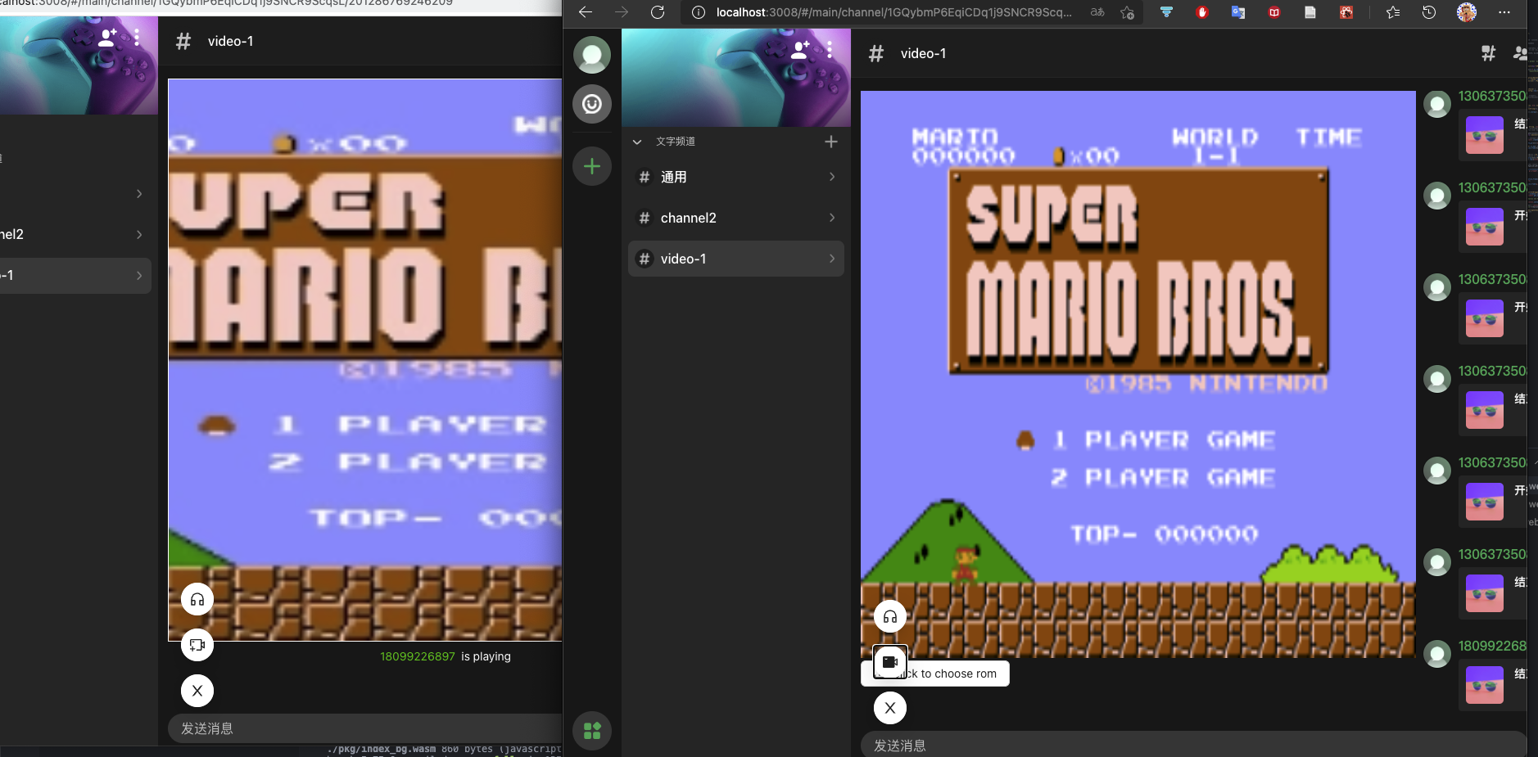Click the Super Mario Bros game screen

tap(1138, 374)
